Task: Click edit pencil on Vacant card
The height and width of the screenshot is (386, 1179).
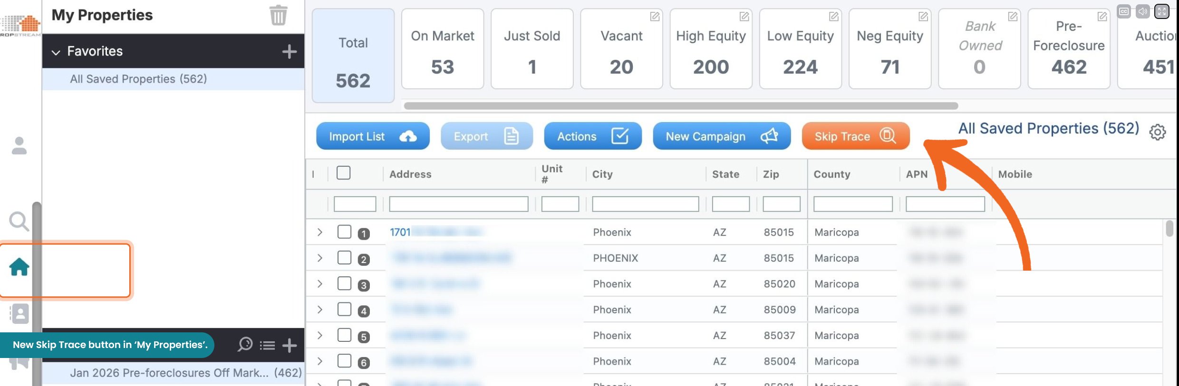Action: click(655, 17)
